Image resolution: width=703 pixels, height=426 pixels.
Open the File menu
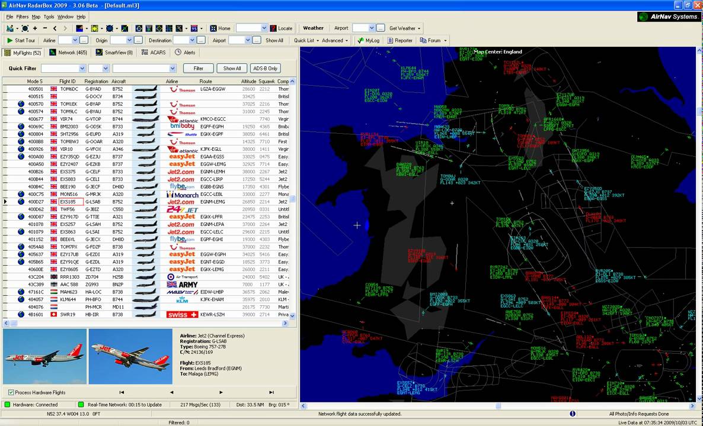click(x=9, y=17)
